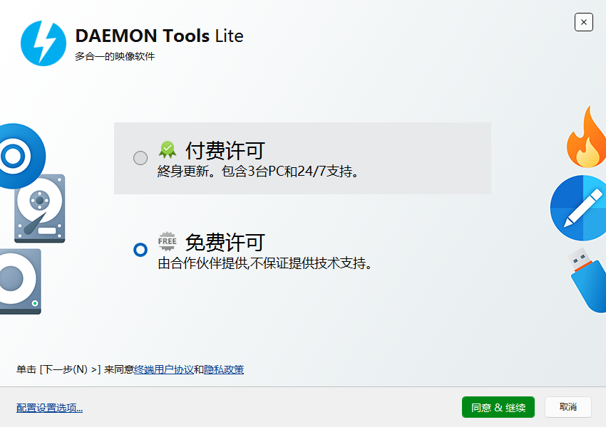Screen dimensions: 606x427
Task: Close the installer window
Action: [x=583, y=22]
